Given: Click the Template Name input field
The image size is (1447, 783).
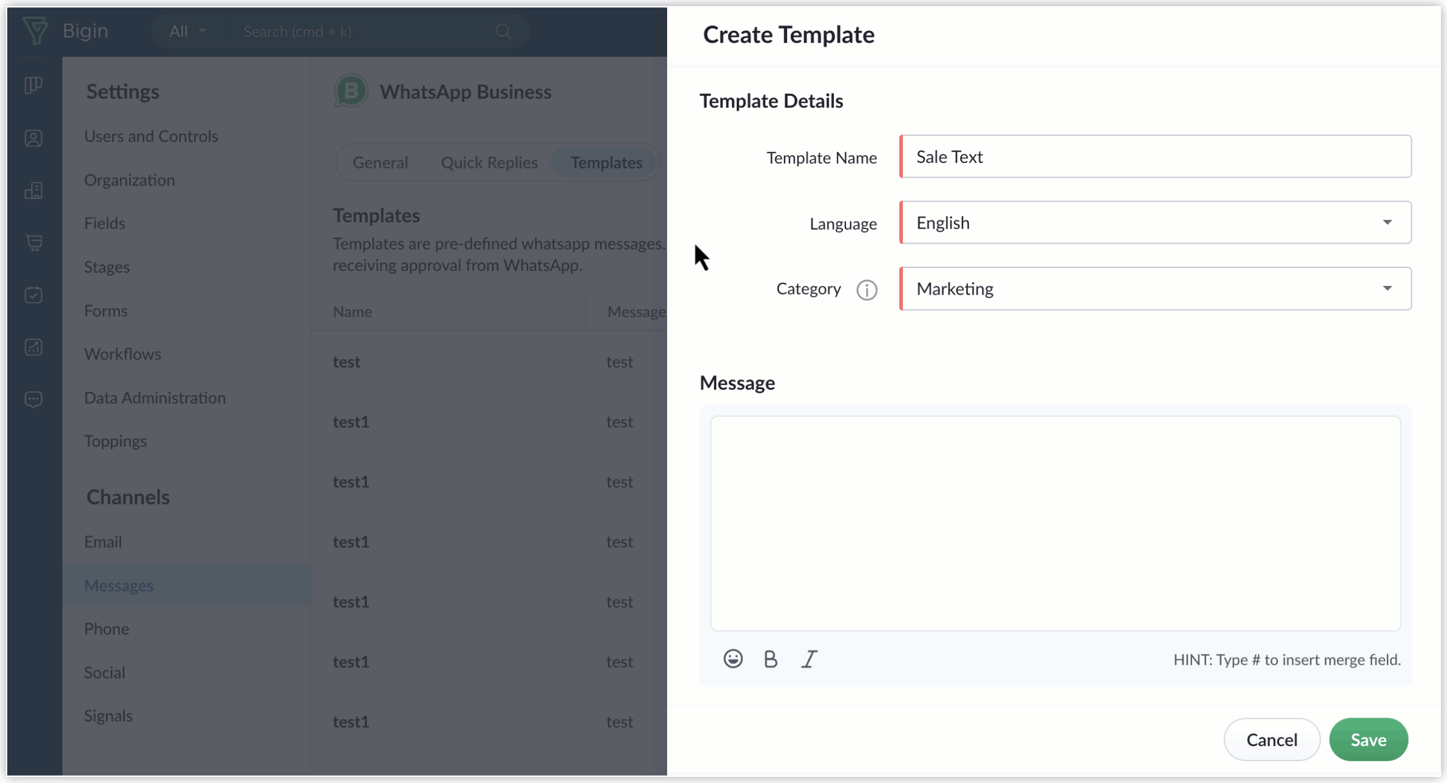Looking at the screenshot, I should pos(1156,156).
